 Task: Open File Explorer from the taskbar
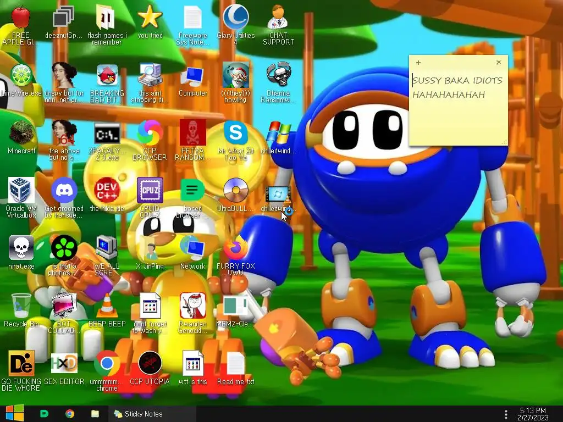coord(95,414)
